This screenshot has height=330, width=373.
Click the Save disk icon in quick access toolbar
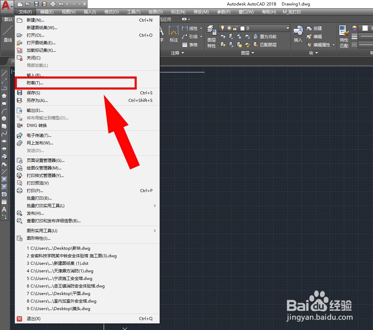36,4
